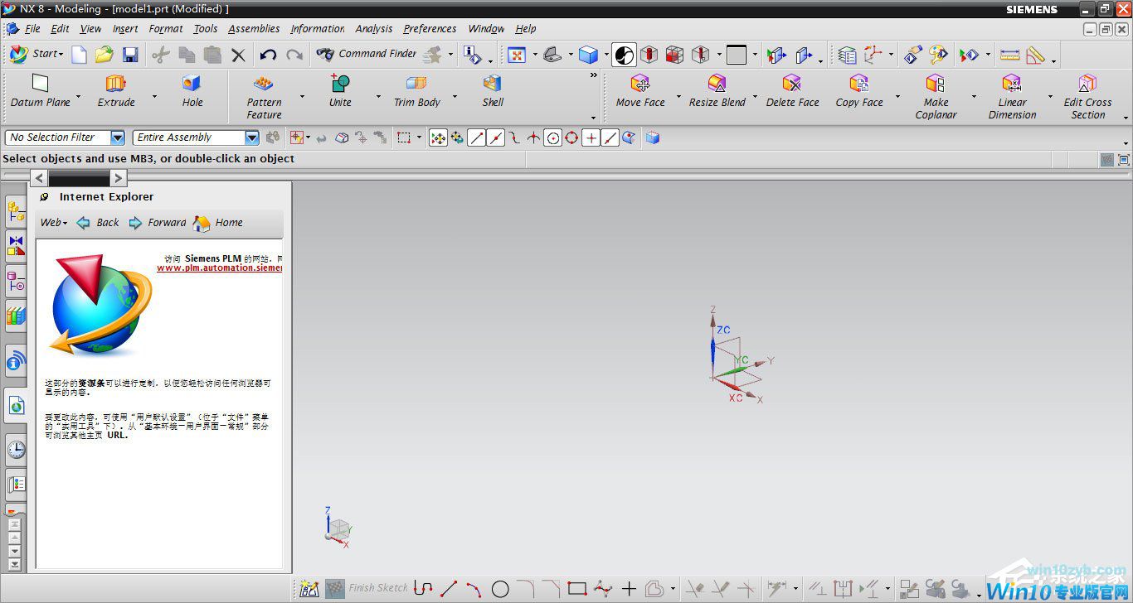Viewport: 1133px width, 603px height.
Task: Click the Back button in the browser panel
Action: pos(99,223)
